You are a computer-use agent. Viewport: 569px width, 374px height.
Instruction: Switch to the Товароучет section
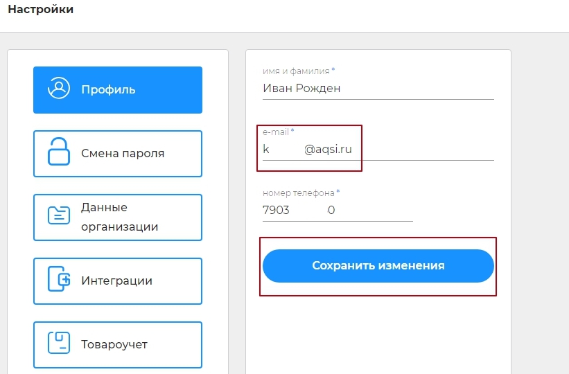(118, 345)
